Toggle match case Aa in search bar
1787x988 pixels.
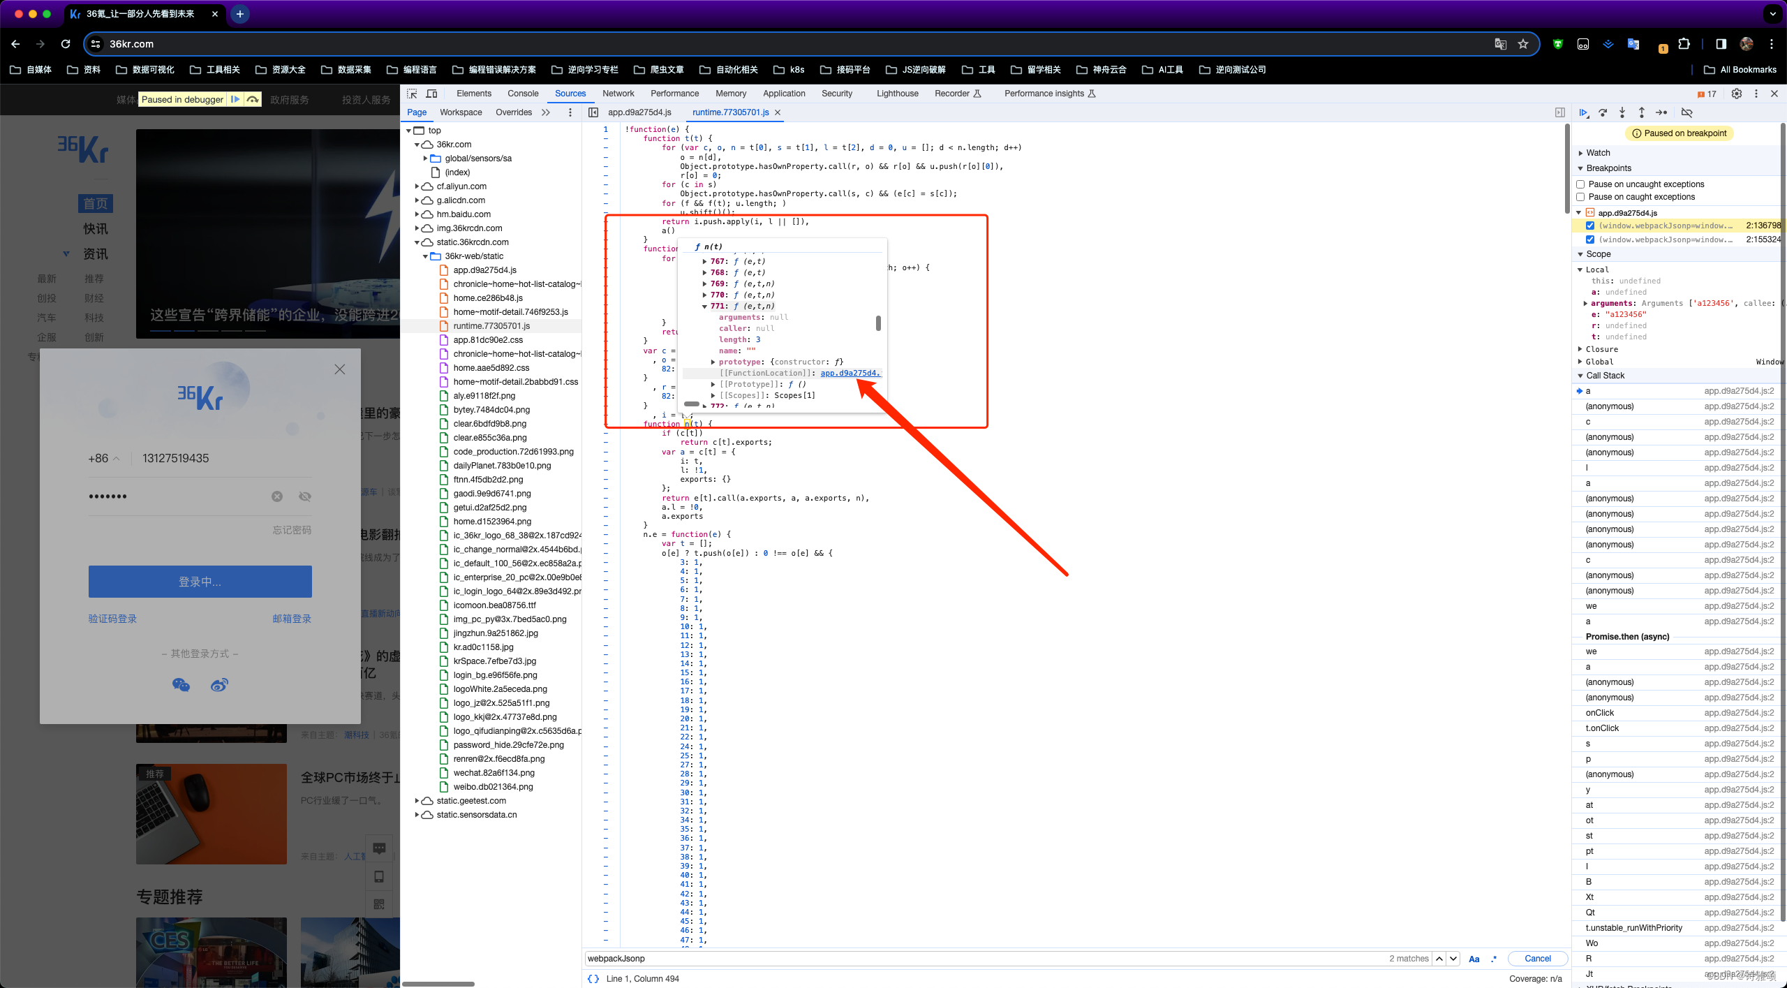click(1474, 959)
